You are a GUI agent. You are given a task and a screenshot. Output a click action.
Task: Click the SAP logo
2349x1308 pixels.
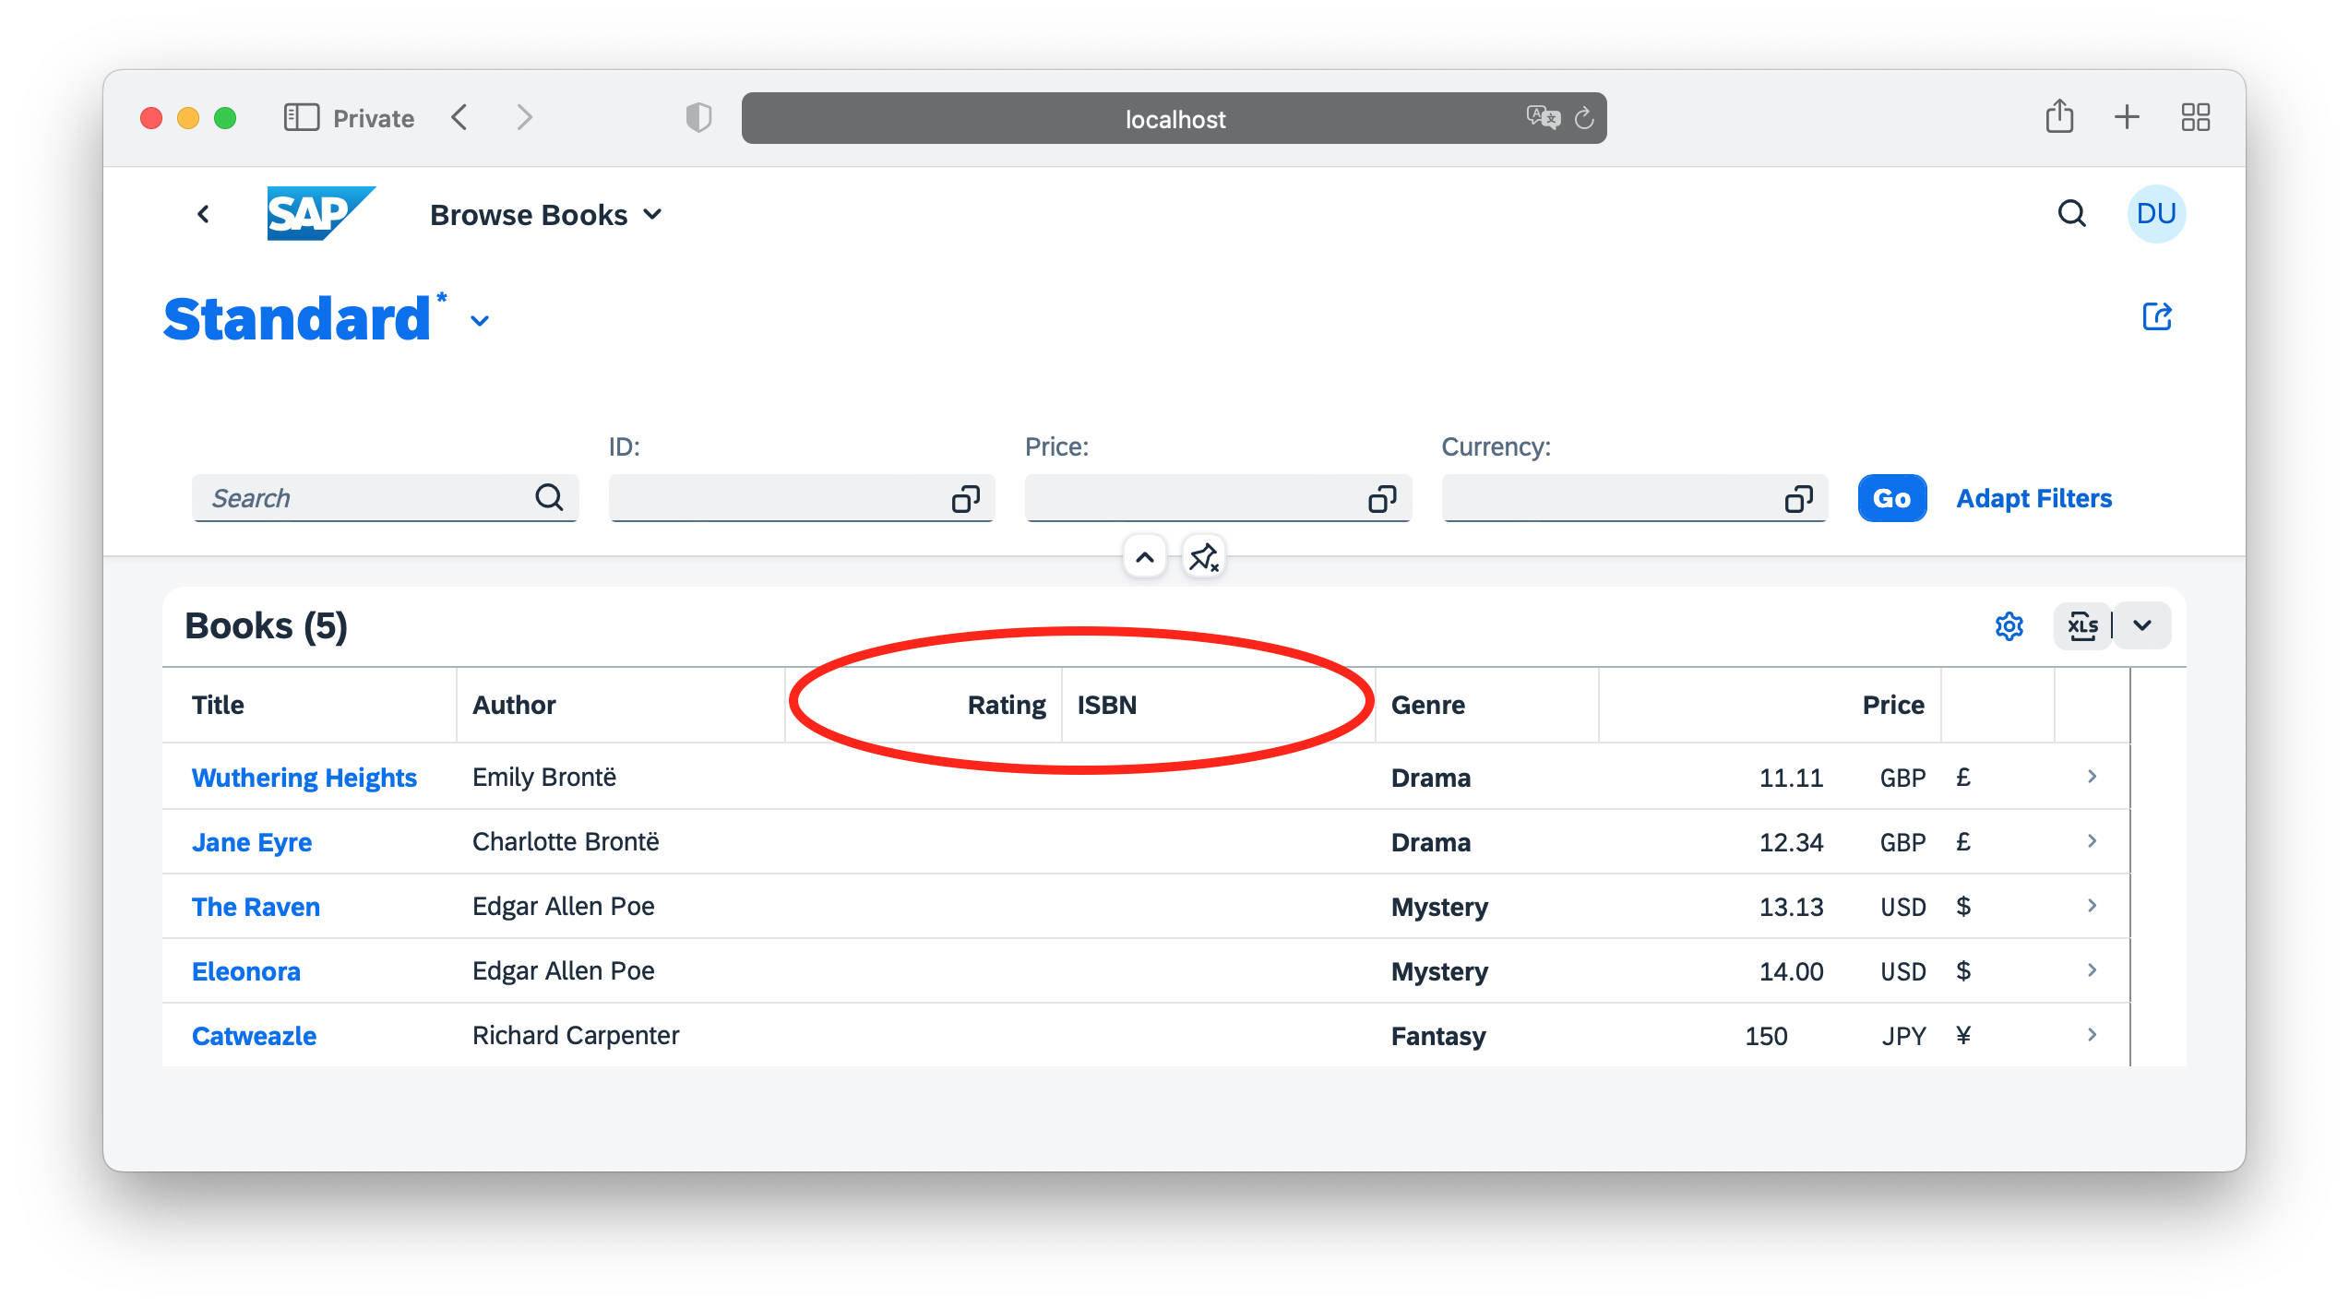[320, 214]
